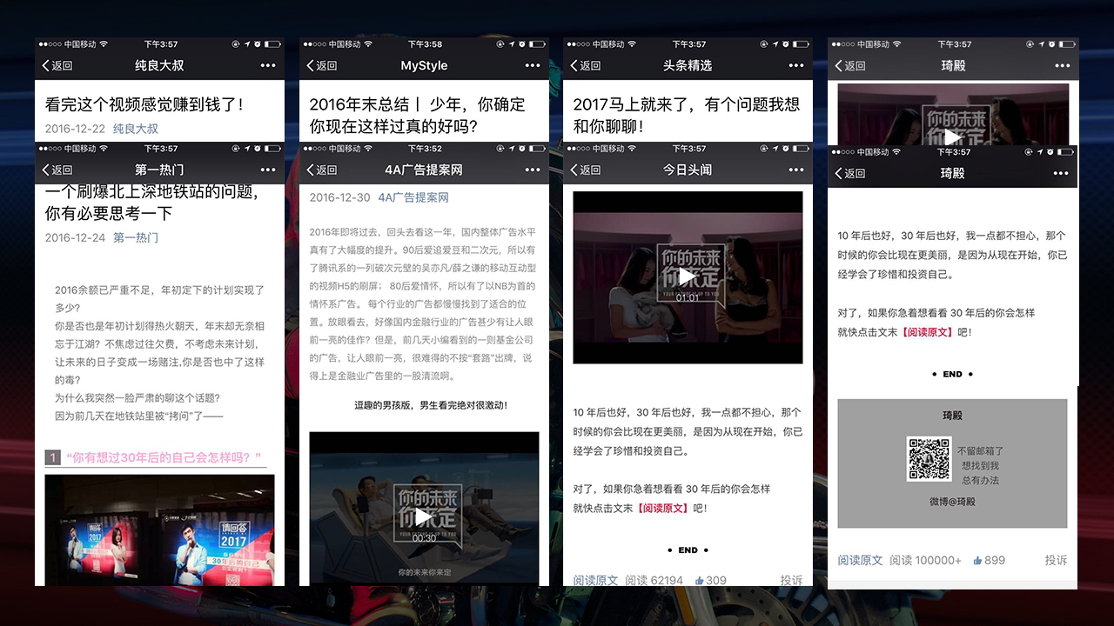Open the 纯良大叔 author link below the title
Viewport: 1114px width, 626px height.
[136, 129]
